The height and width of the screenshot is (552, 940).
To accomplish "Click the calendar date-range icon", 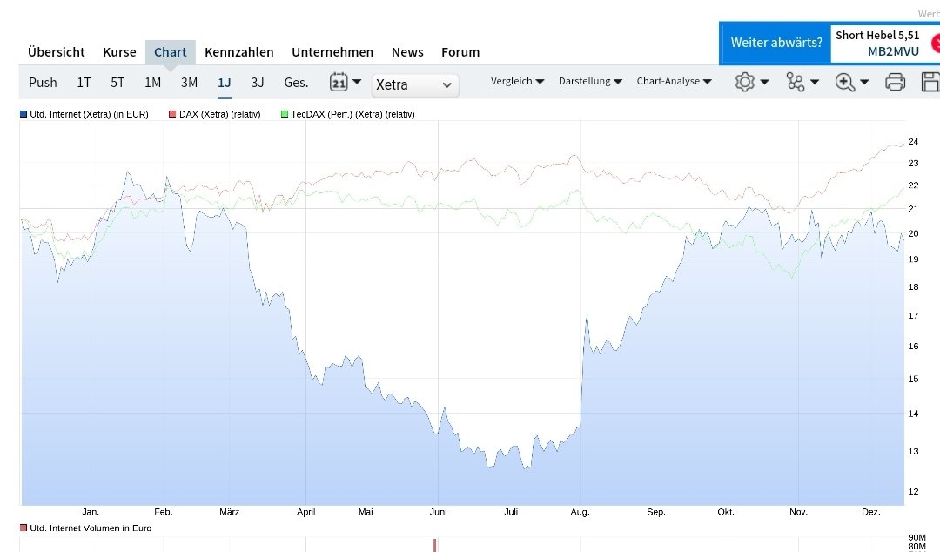I will click(x=338, y=81).
